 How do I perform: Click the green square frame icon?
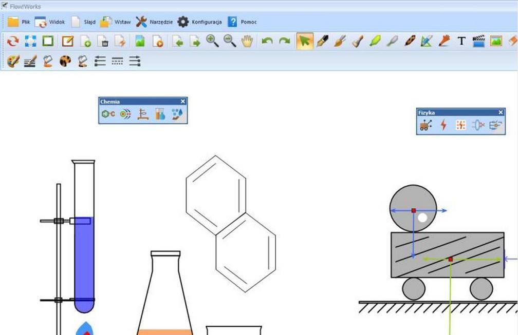click(48, 41)
